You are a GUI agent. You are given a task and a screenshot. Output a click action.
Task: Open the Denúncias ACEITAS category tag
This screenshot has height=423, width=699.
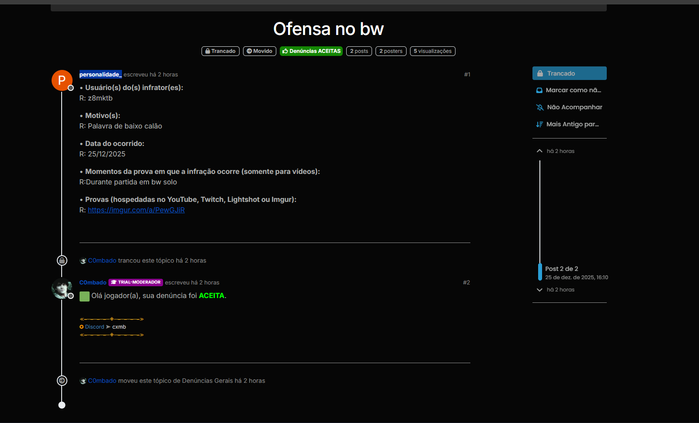tap(311, 51)
